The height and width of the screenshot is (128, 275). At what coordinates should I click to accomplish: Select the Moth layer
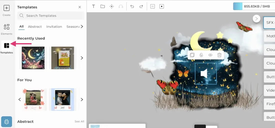tap(269, 36)
